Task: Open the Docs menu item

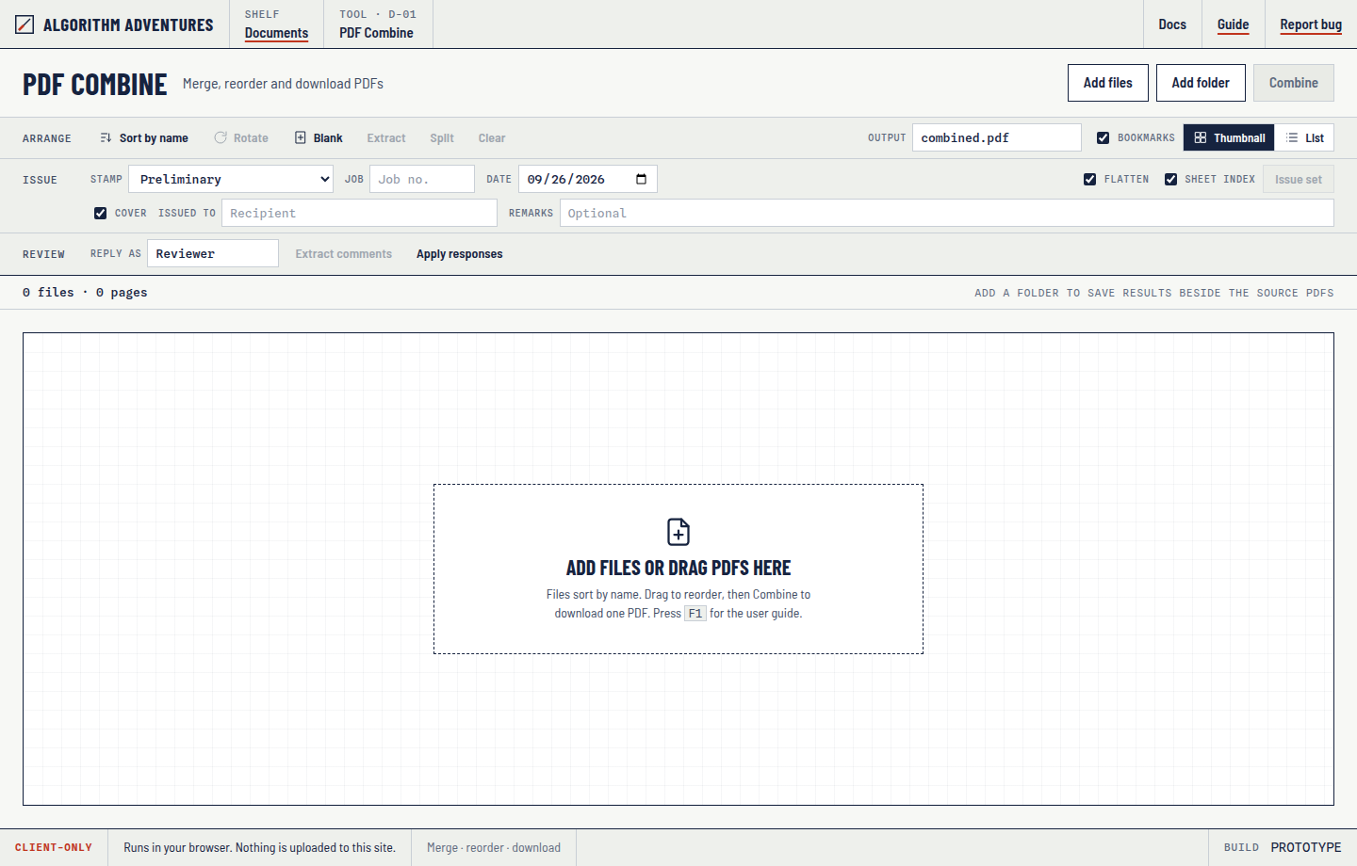Action: coord(1172,24)
